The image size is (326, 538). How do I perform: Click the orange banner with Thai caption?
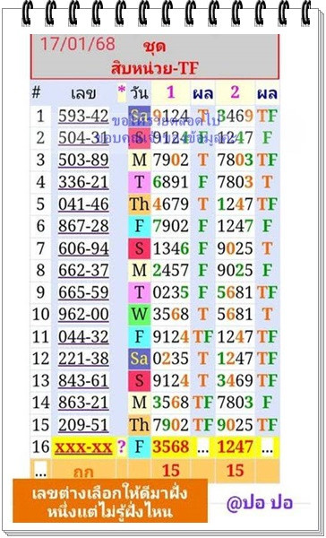tap(110, 501)
